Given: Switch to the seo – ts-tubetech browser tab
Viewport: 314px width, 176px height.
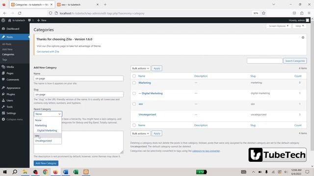Looking at the screenshot, I should pyautogui.click(x=78, y=4).
